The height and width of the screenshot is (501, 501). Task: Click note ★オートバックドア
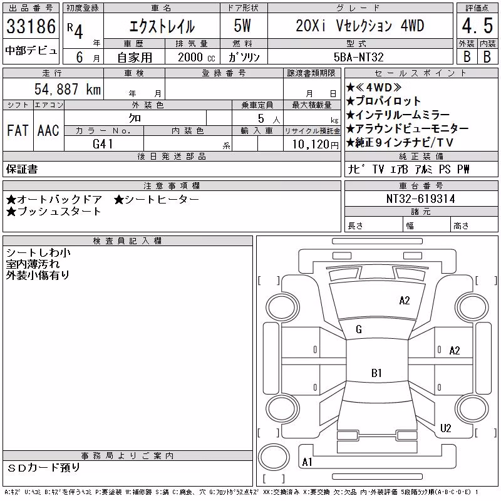click(x=54, y=200)
